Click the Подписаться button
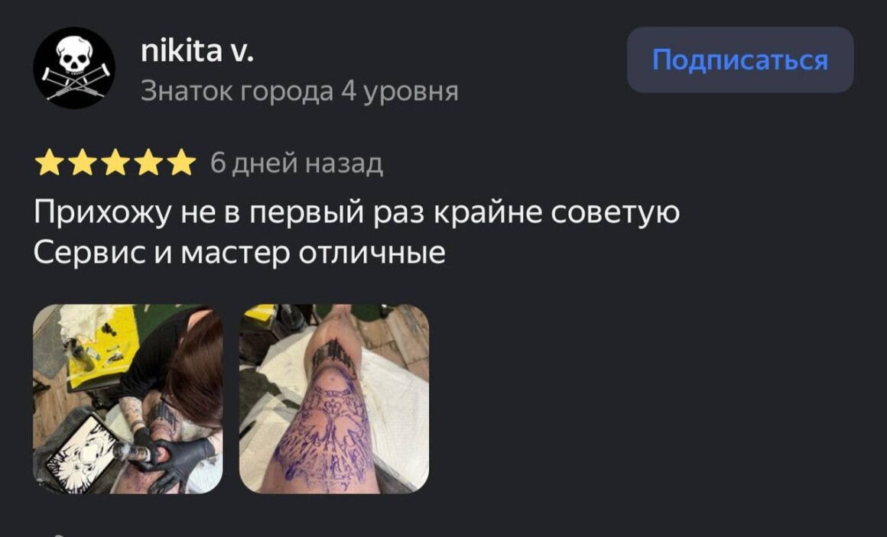This screenshot has height=537, width=887. point(740,60)
